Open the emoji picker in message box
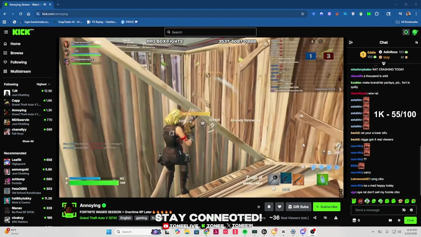This screenshot has width=421, height=237. [x=411, y=210]
